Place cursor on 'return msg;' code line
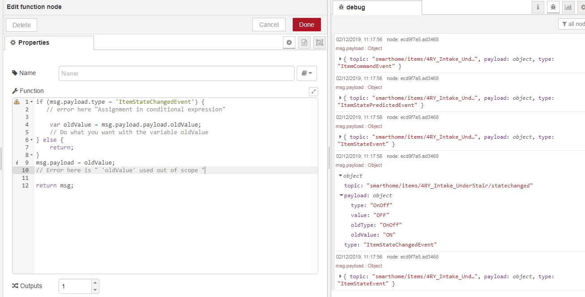585x297 pixels. click(x=55, y=186)
